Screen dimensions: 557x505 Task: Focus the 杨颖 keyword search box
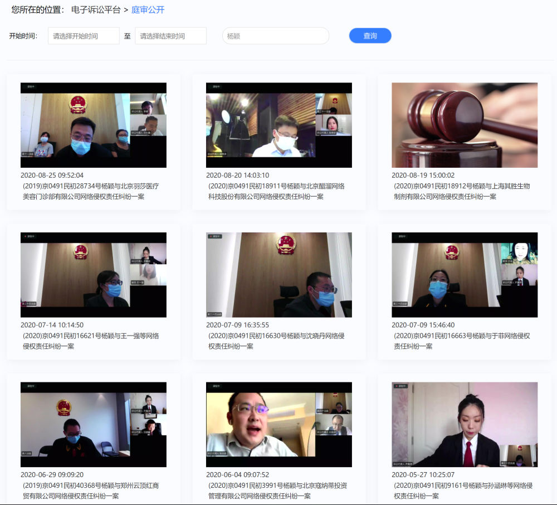pos(276,36)
